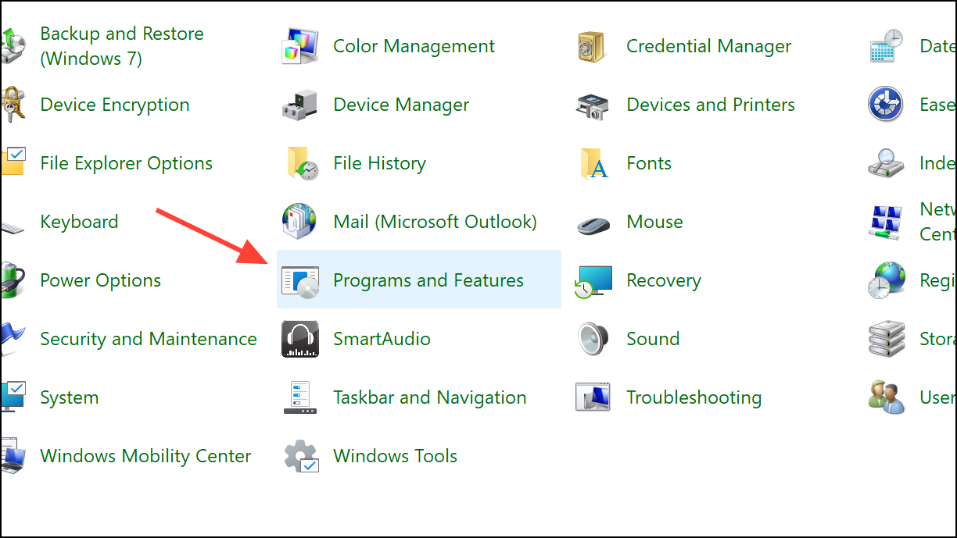
Task: Click the Recovery monitor icon
Action: 593,281
